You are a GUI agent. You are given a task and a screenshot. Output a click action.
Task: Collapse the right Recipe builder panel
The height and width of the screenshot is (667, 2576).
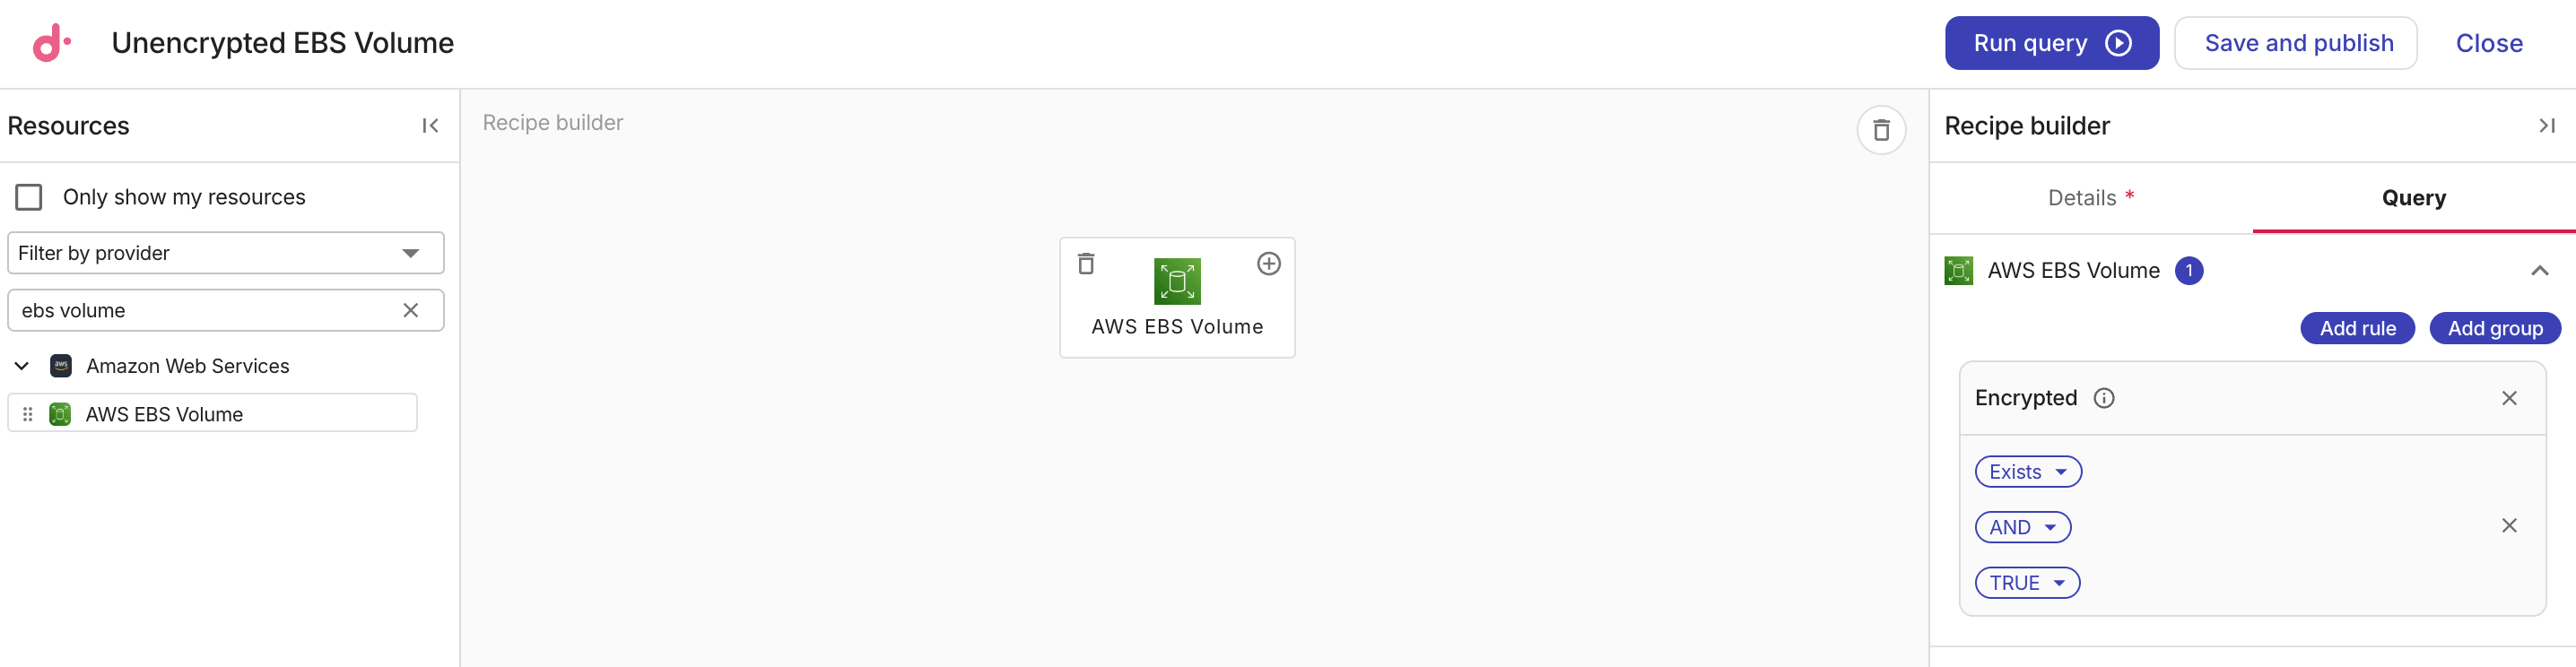click(2546, 126)
